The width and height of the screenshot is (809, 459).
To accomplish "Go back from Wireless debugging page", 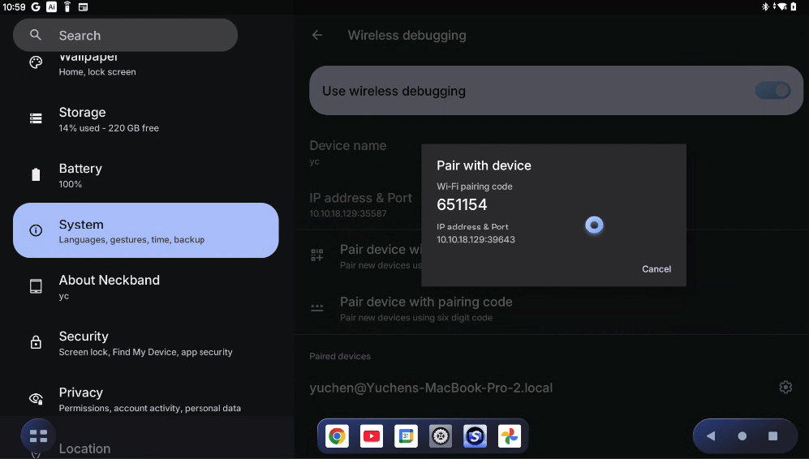I will point(317,35).
